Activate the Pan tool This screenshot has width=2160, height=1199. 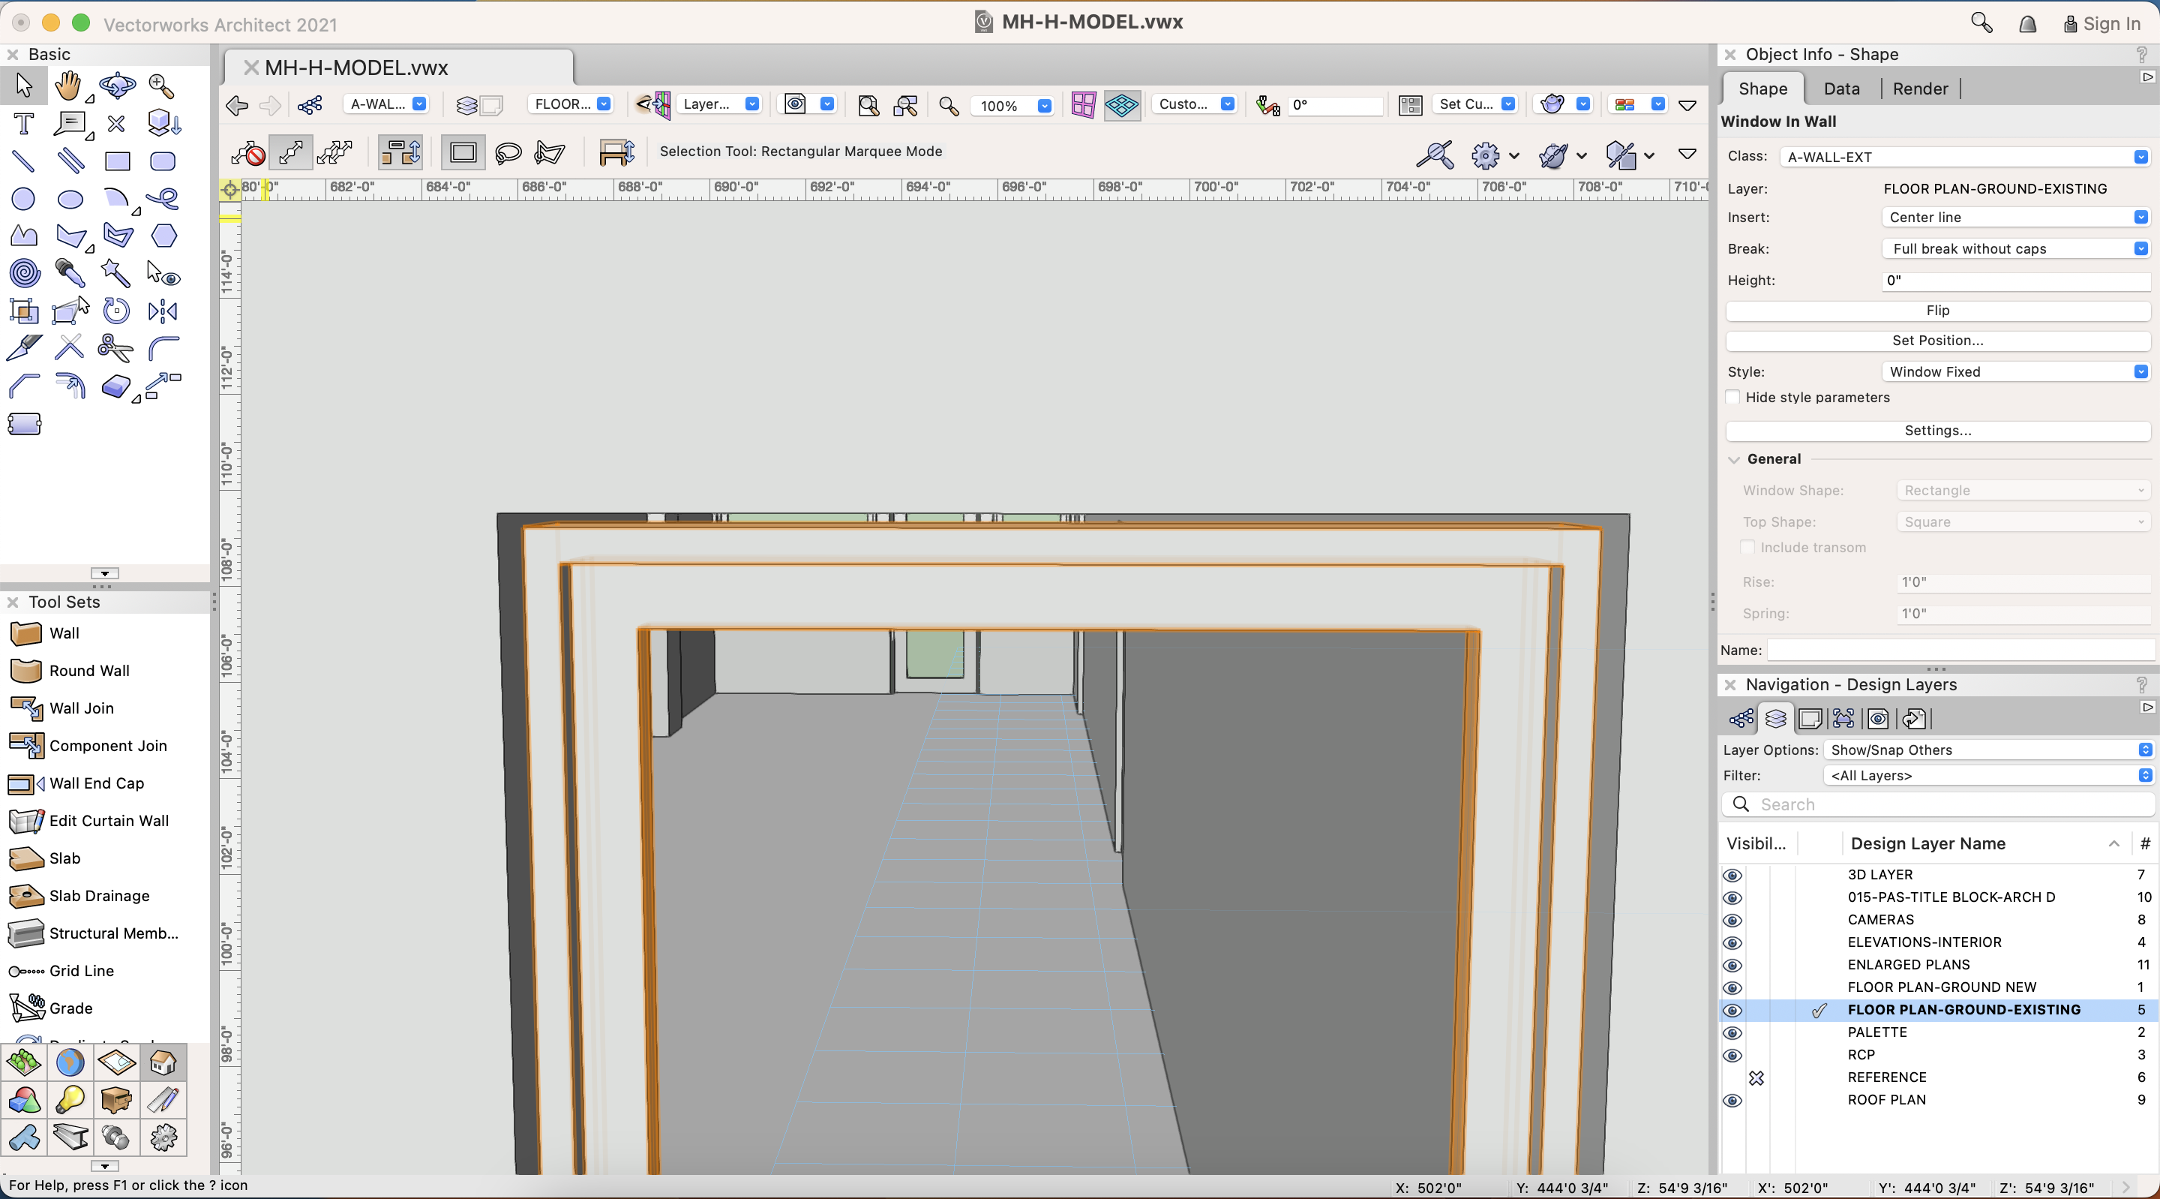(70, 86)
